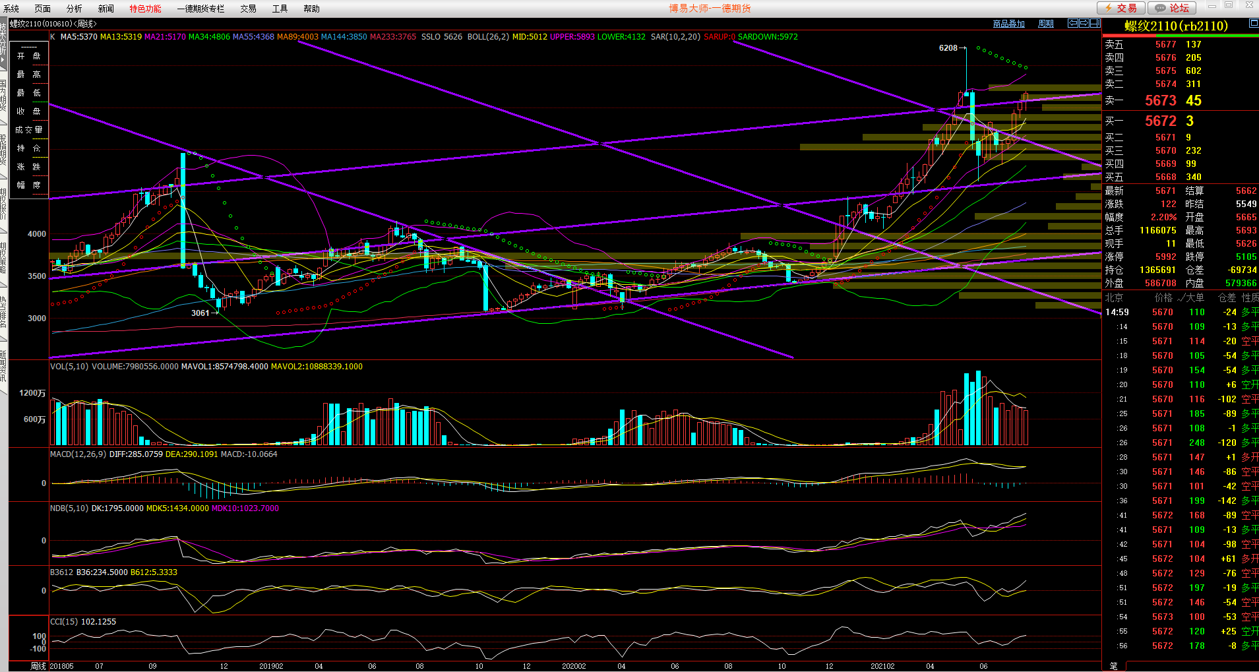1259x672 pixels.
Task: Click the B3612 indicator label
Action: (x=61, y=572)
